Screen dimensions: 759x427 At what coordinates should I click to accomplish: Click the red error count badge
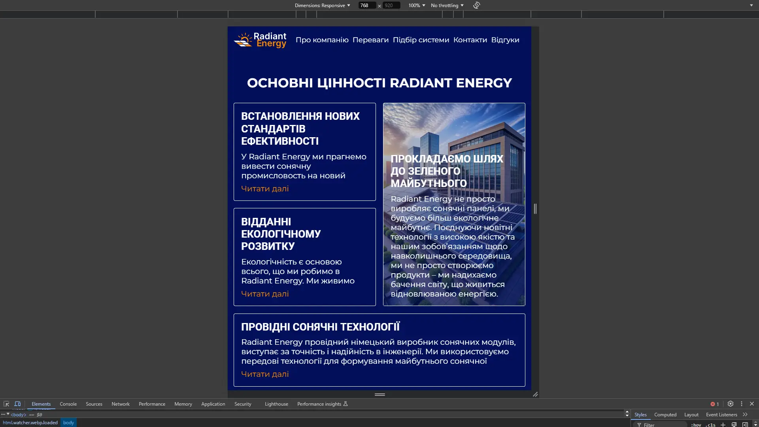tap(715, 404)
